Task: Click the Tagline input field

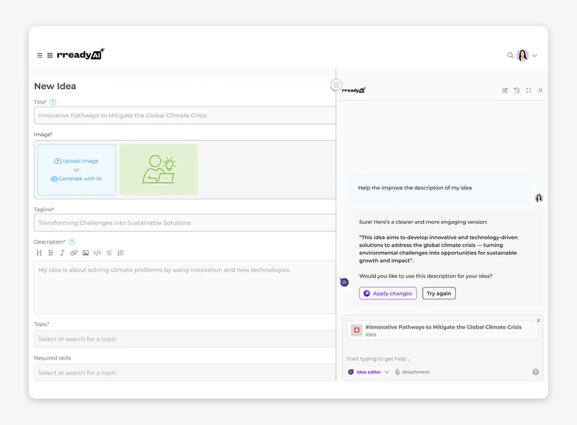Action: (x=185, y=223)
